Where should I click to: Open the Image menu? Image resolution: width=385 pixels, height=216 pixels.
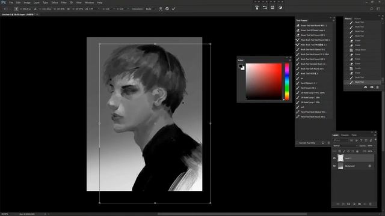pos(27,2)
